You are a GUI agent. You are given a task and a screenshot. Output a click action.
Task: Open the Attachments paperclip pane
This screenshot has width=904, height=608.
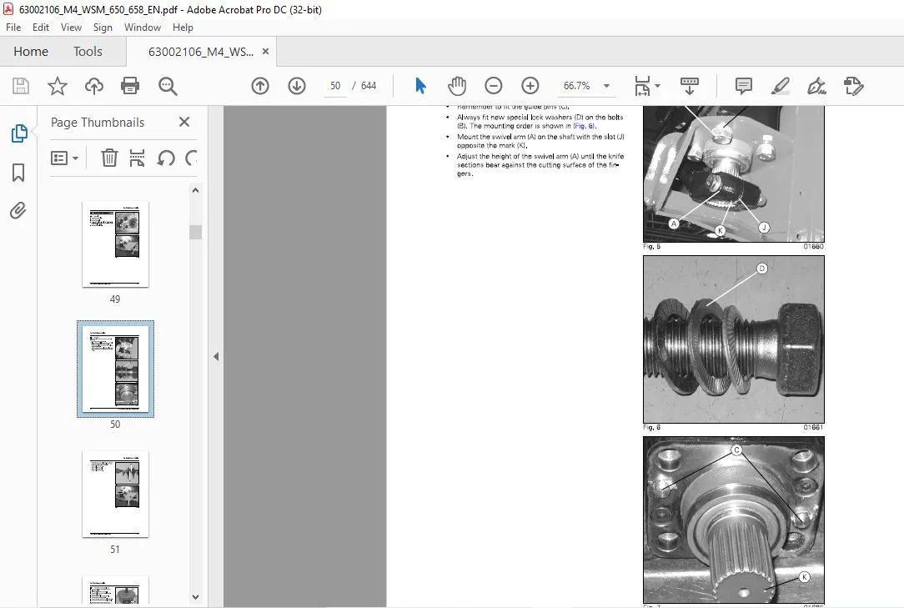(x=18, y=210)
